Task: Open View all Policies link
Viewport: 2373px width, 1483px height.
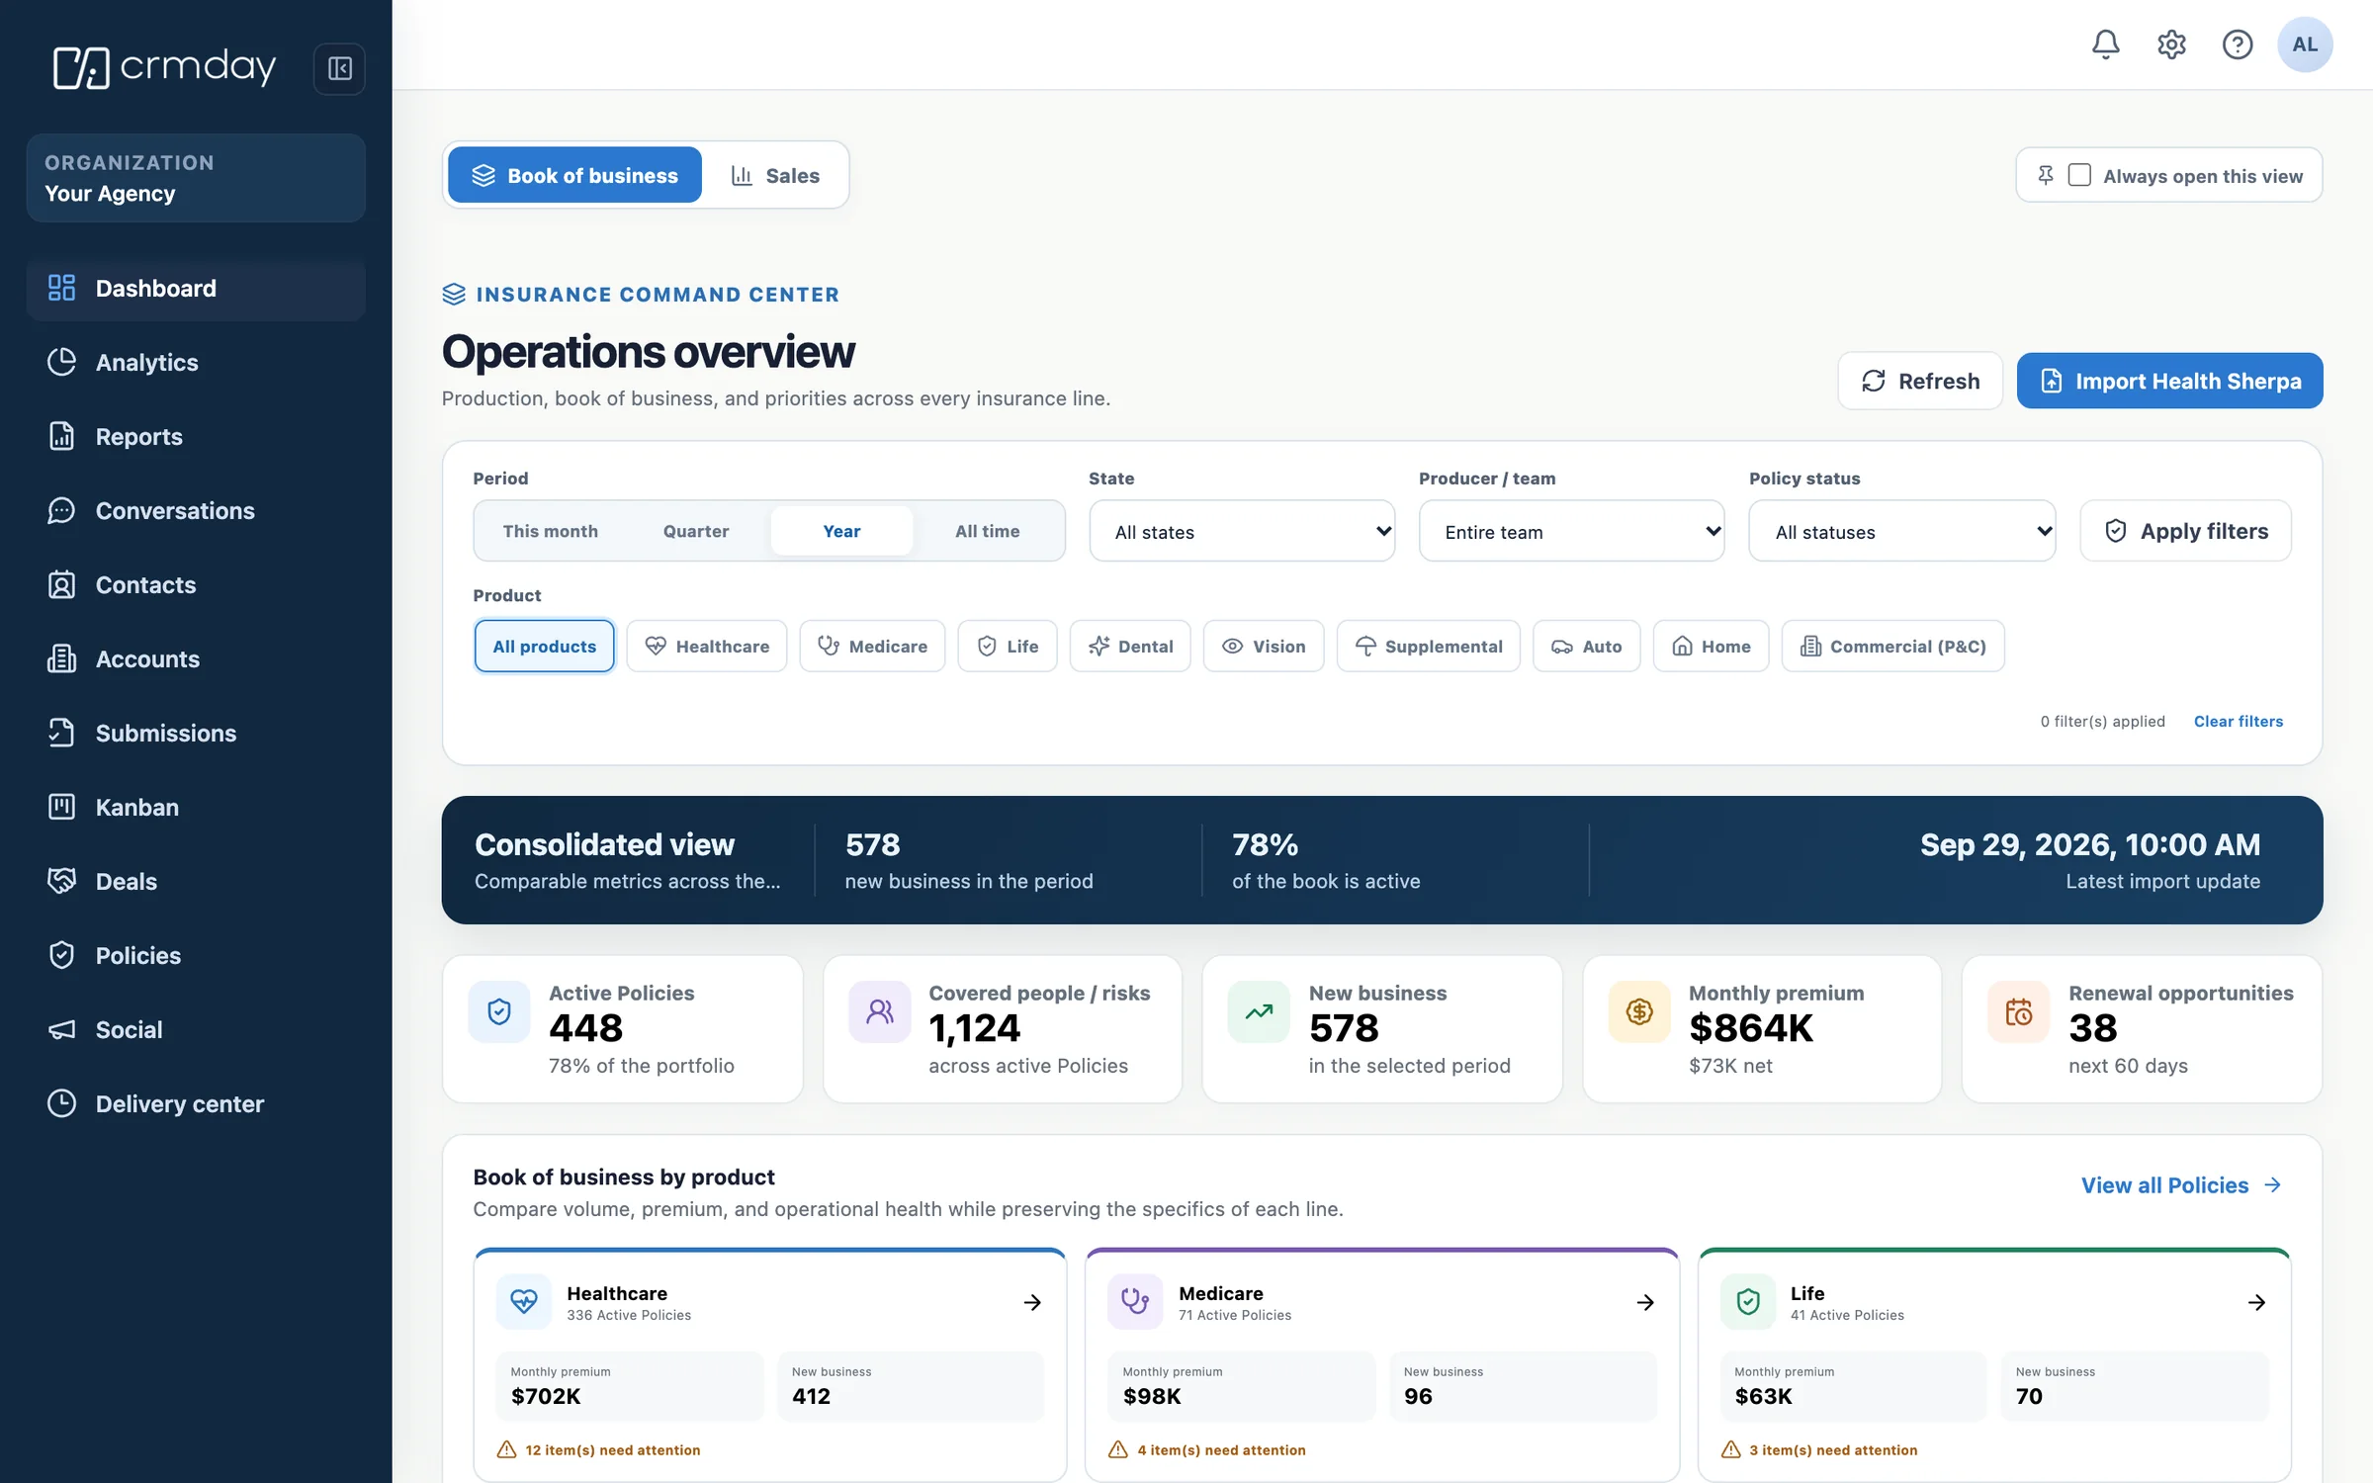Action: [x=2181, y=1184]
